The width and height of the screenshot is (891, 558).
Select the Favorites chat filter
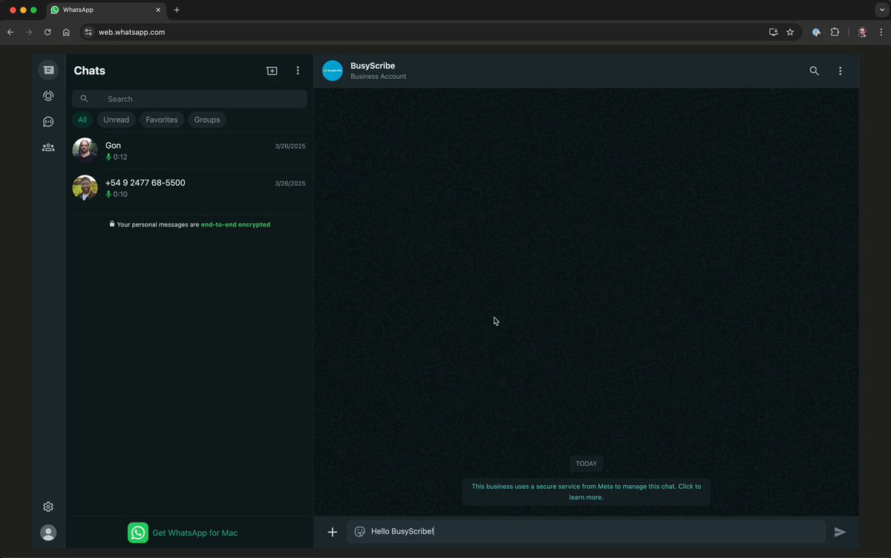(162, 120)
